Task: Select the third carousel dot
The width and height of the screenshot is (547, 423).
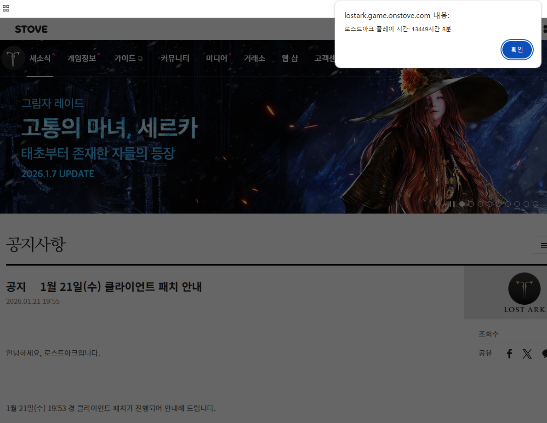Action: click(x=480, y=203)
